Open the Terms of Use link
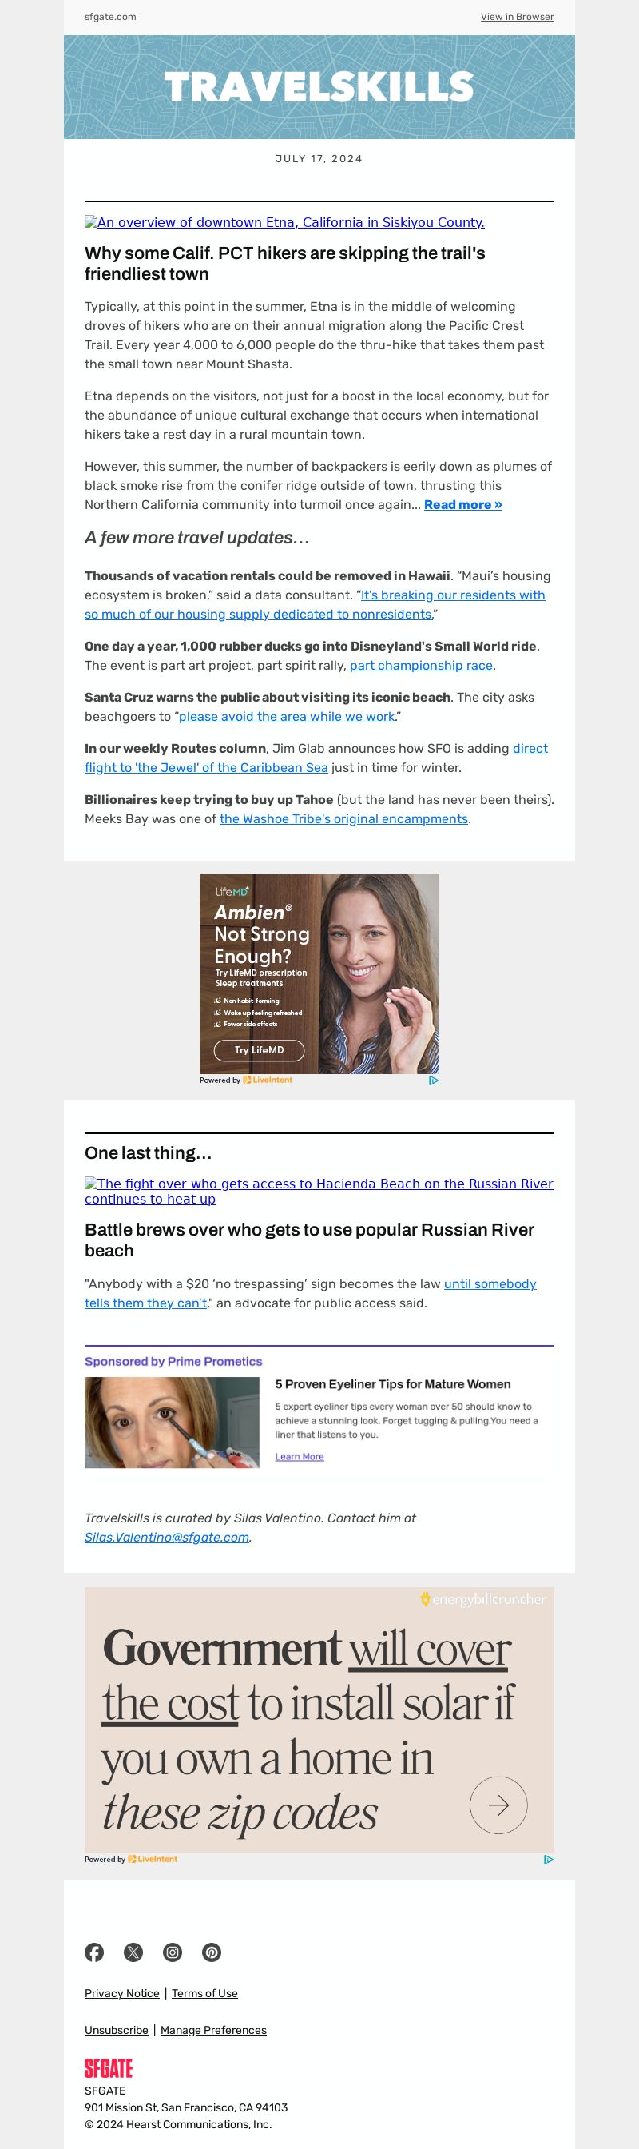 point(204,1993)
